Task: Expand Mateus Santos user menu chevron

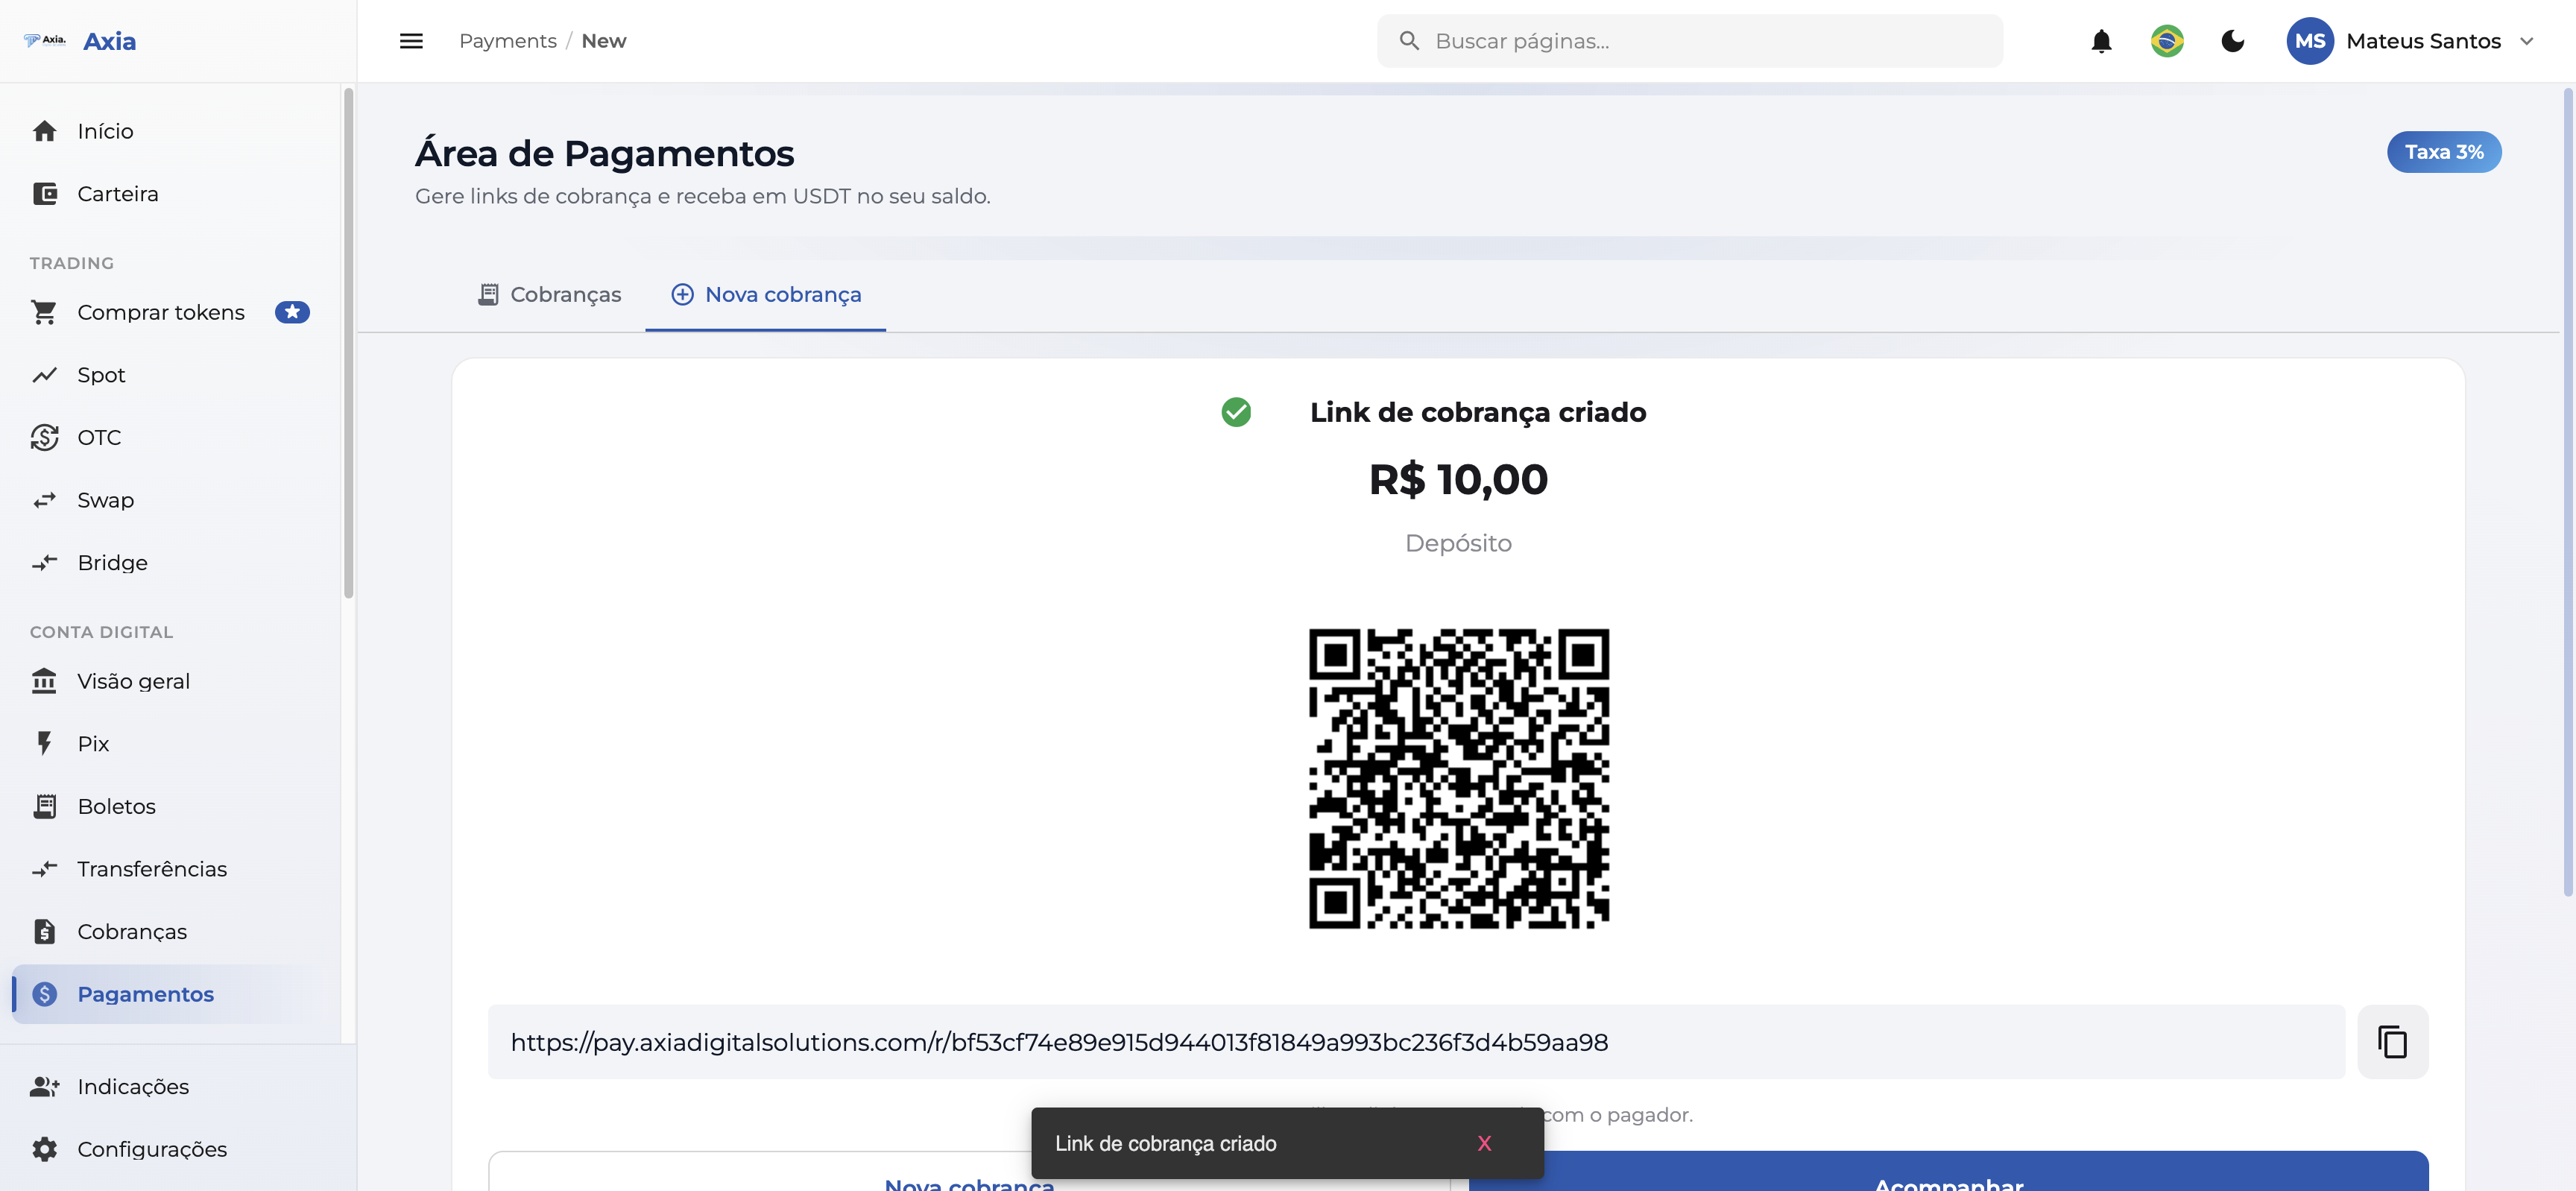Action: [2527, 41]
